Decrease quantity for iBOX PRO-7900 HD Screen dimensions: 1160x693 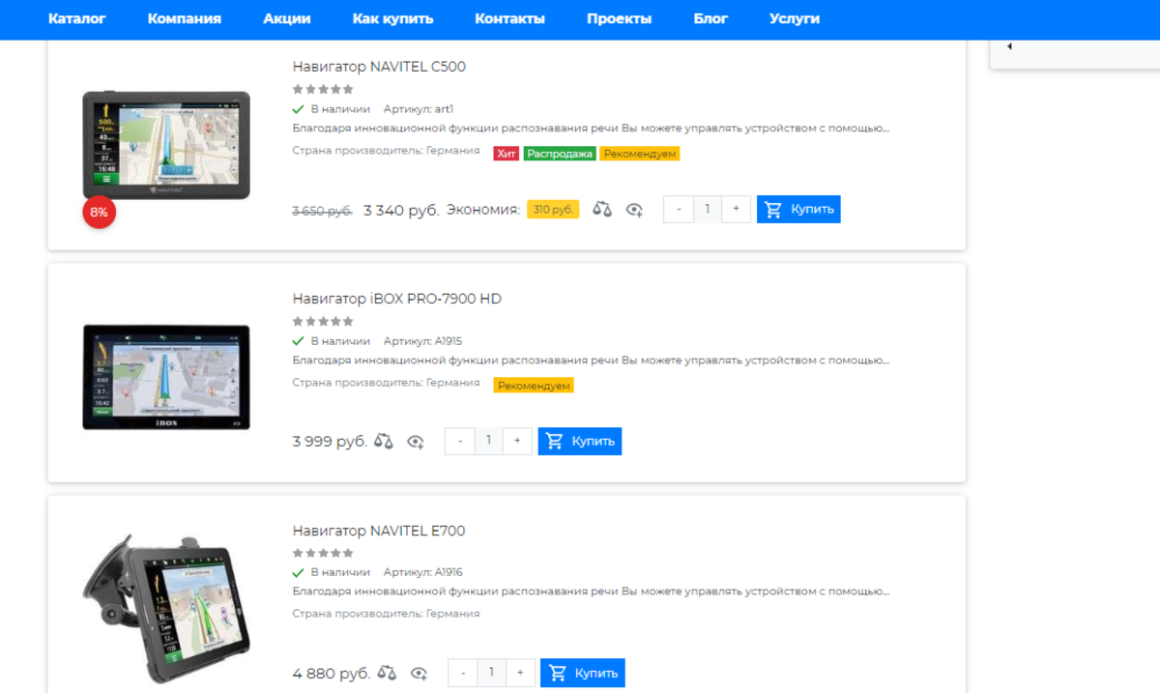459,441
